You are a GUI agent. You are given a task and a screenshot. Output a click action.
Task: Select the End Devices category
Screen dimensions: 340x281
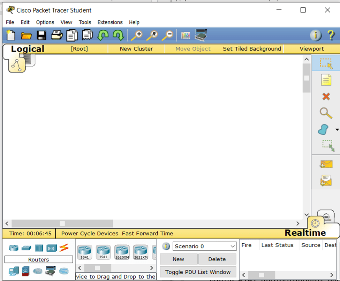[x=14, y=271]
